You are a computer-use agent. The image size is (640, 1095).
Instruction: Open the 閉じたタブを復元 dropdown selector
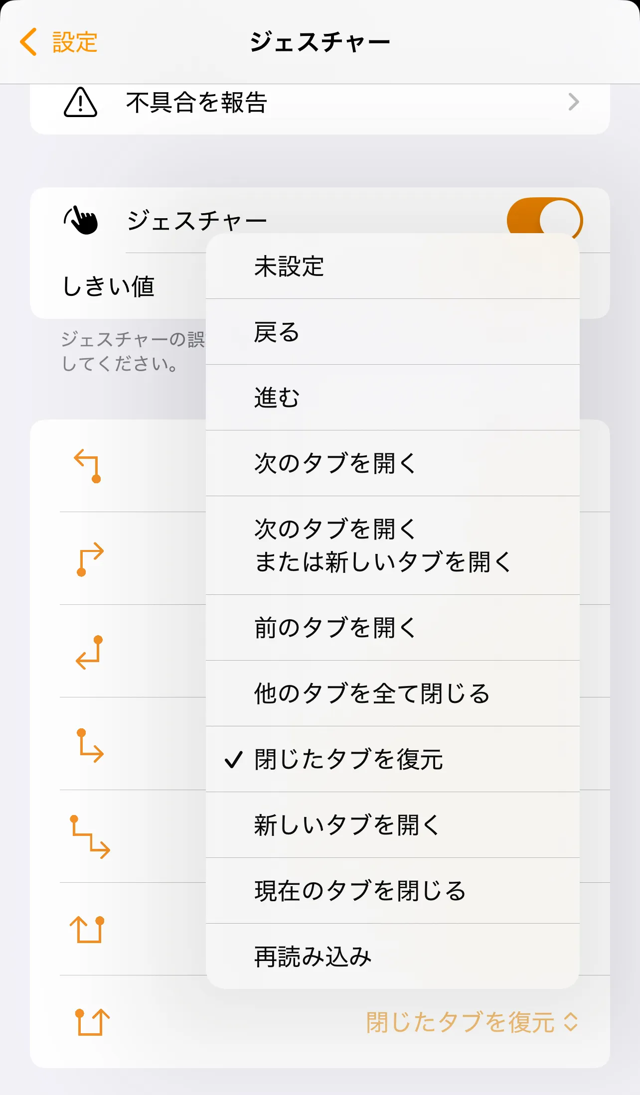472,1022
